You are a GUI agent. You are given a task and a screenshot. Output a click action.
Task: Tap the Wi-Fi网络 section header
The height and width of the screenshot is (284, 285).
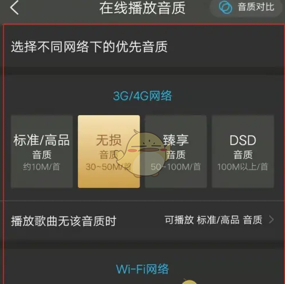[142, 269]
